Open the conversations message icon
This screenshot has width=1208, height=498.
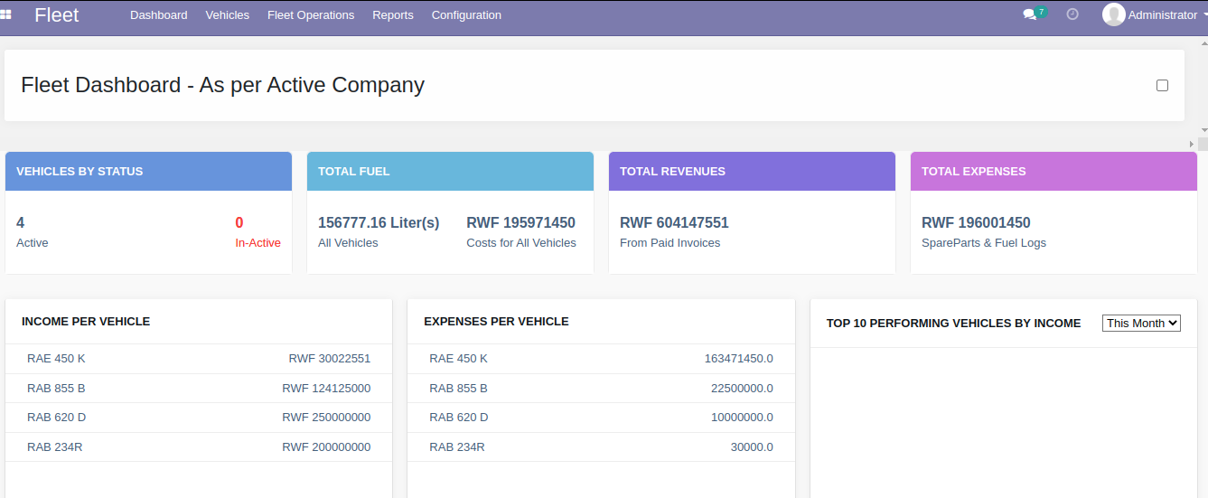pos(1030,14)
